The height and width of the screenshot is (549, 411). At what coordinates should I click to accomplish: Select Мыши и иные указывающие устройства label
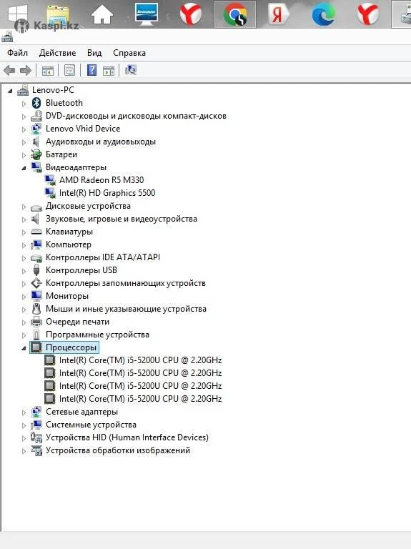(x=126, y=309)
